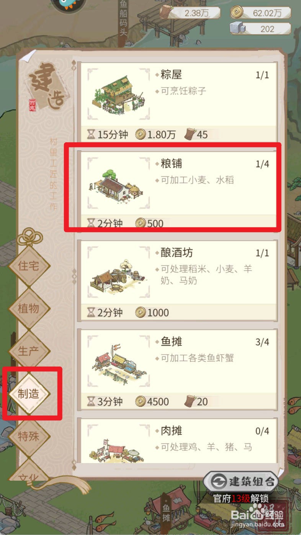
Task: Click the 酿酒坊 1000 coin cost
Action: (152, 313)
